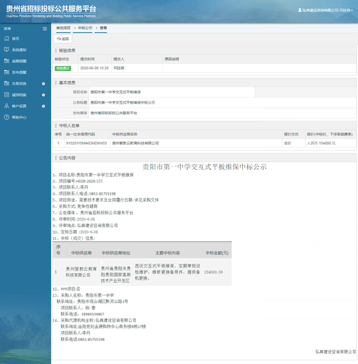
Task: Click the large announcement title heading
Action: (204, 167)
